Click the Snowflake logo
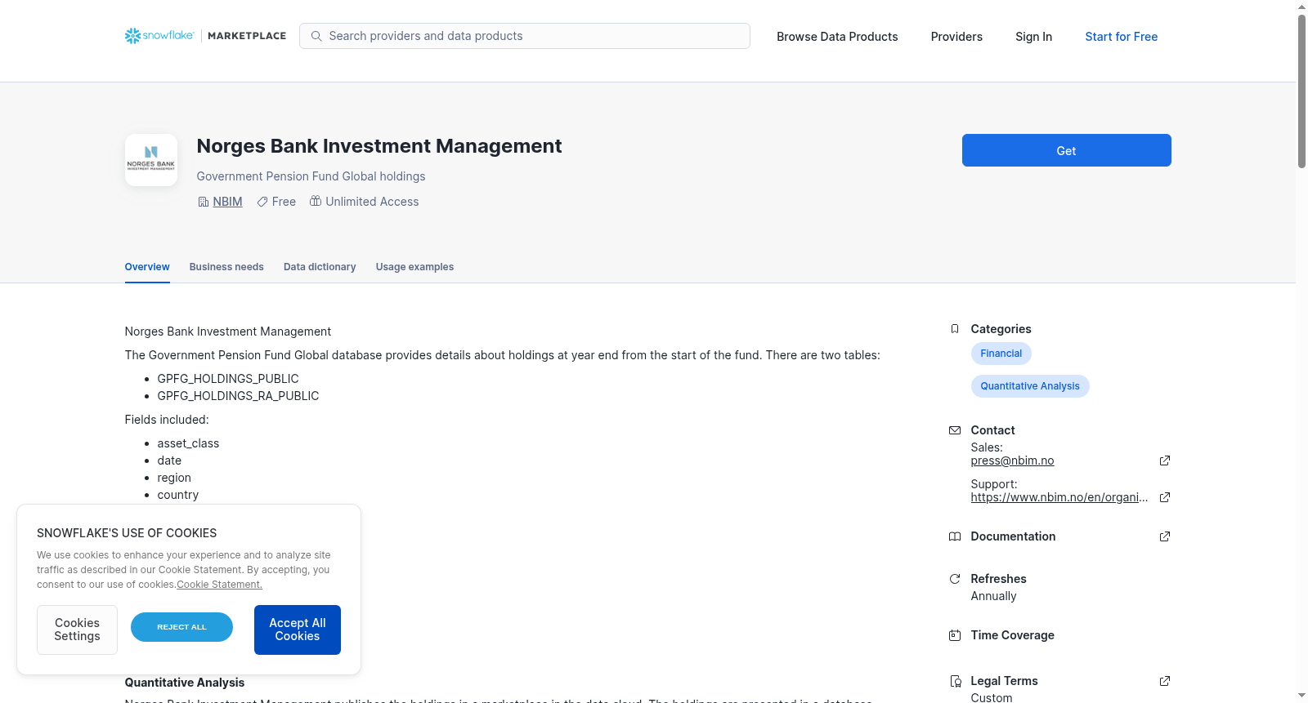1308x703 pixels. coord(159,36)
